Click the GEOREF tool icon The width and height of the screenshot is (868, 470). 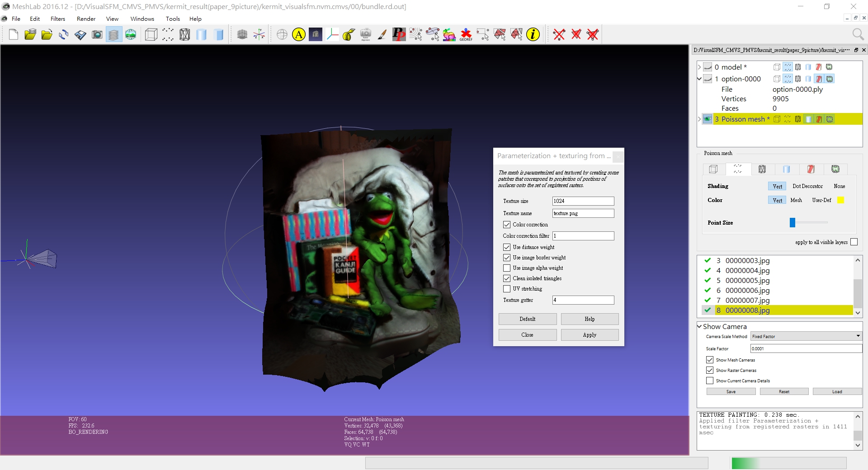(x=466, y=34)
